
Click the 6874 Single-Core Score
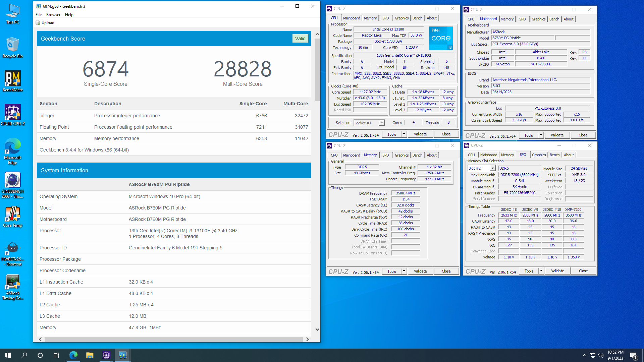point(105,69)
